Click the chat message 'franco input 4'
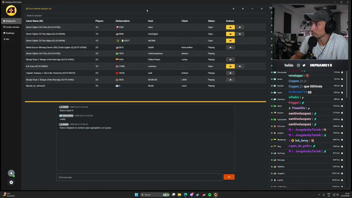Image resolution: width=352 pixels, height=198 pixels. point(66,111)
